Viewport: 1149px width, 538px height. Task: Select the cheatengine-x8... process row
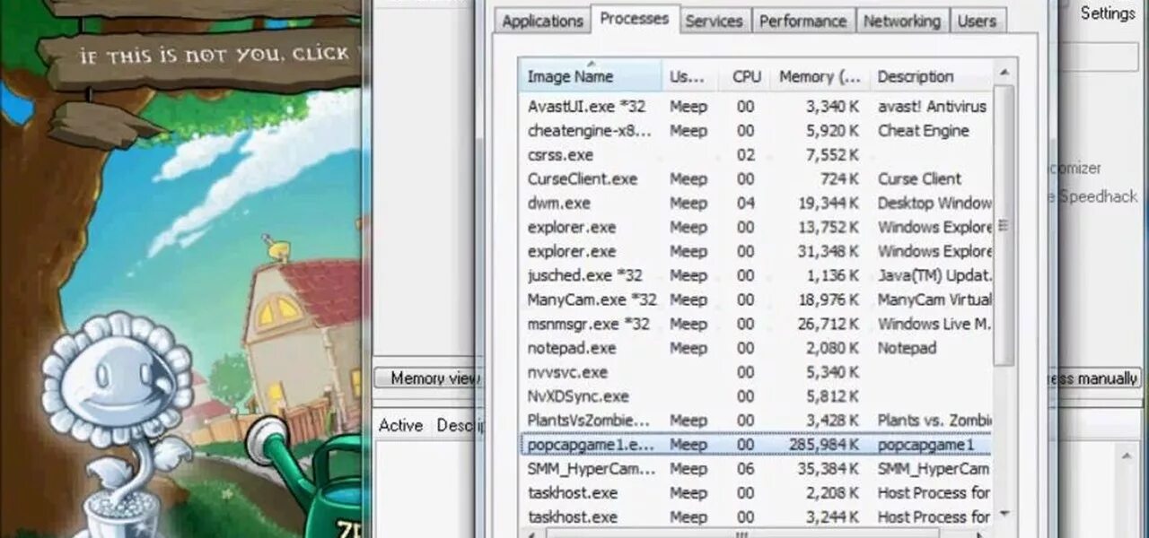pos(756,130)
